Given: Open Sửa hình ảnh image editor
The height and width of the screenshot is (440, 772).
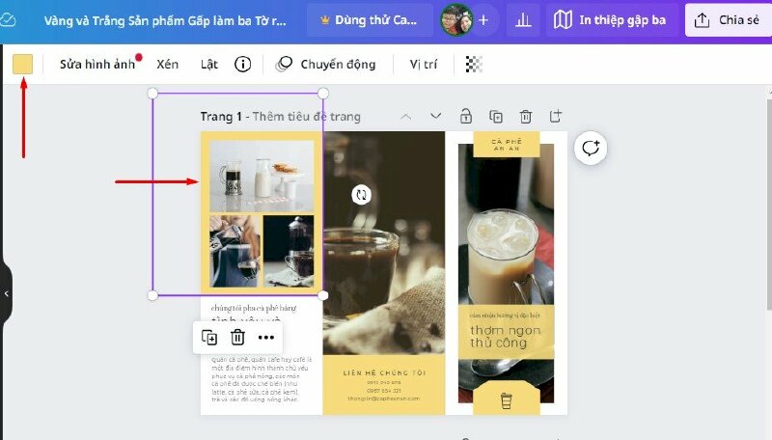Looking at the screenshot, I should [96, 65].
